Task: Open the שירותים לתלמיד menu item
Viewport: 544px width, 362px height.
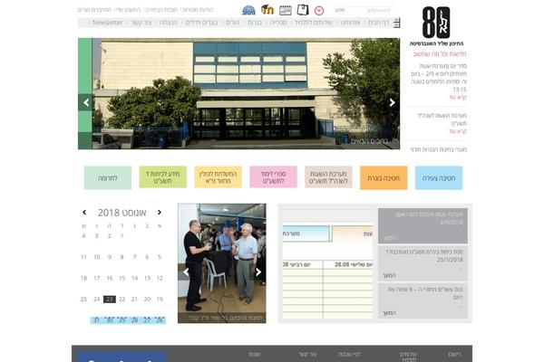Action: pos(314,23)
